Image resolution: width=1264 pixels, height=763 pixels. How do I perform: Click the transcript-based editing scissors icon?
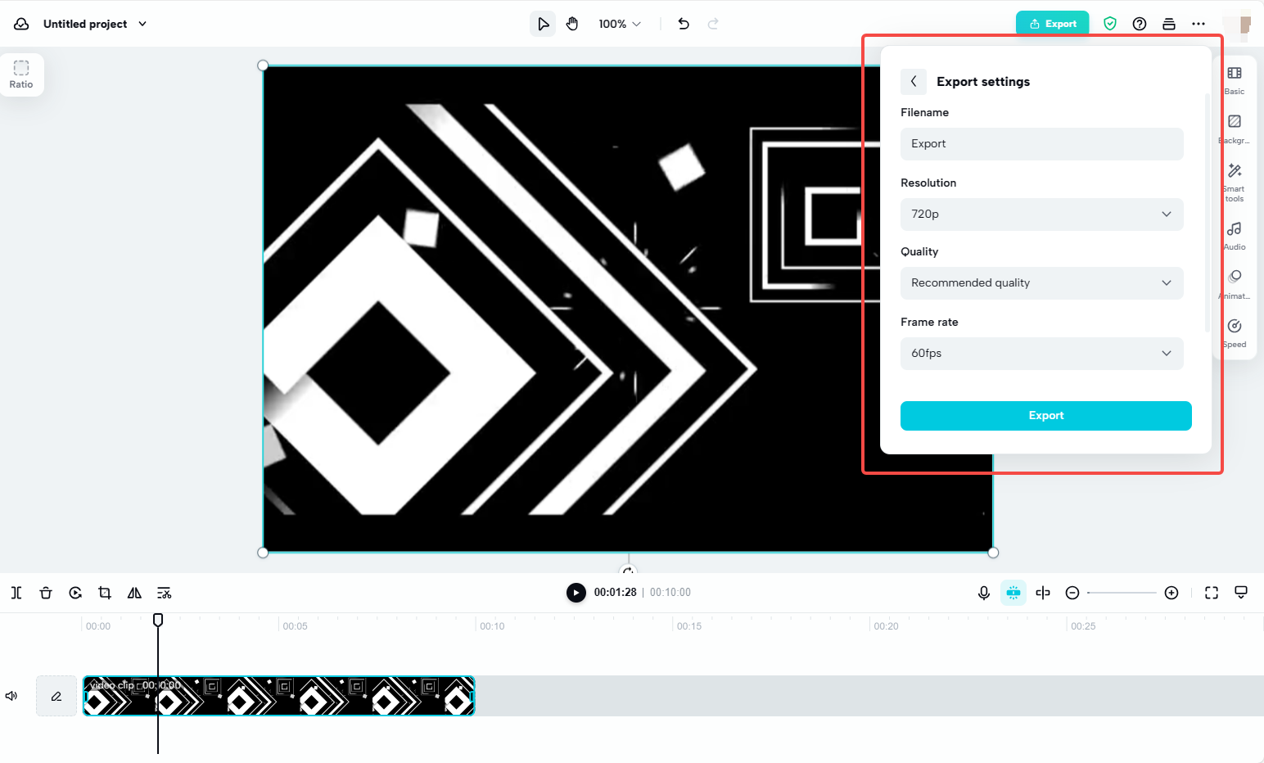[x=164, y=593]
